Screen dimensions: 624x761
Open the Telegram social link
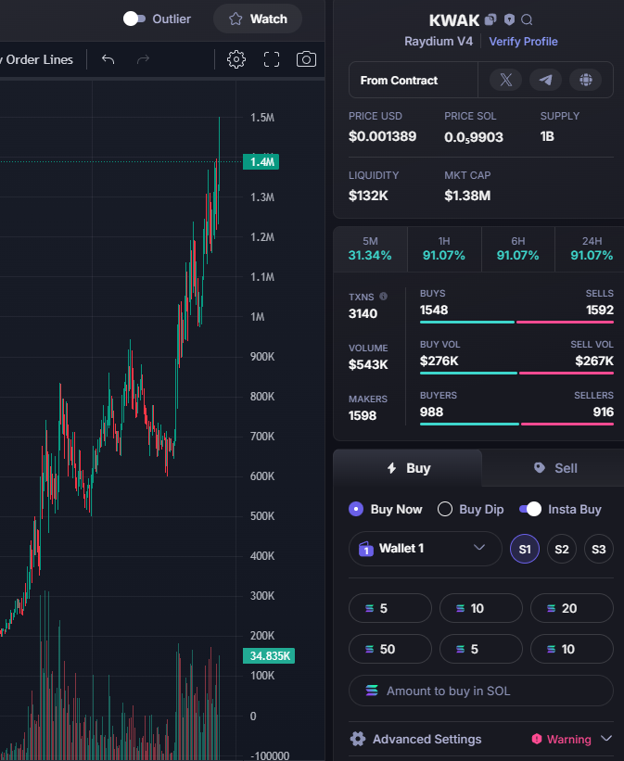click(546, 80)
